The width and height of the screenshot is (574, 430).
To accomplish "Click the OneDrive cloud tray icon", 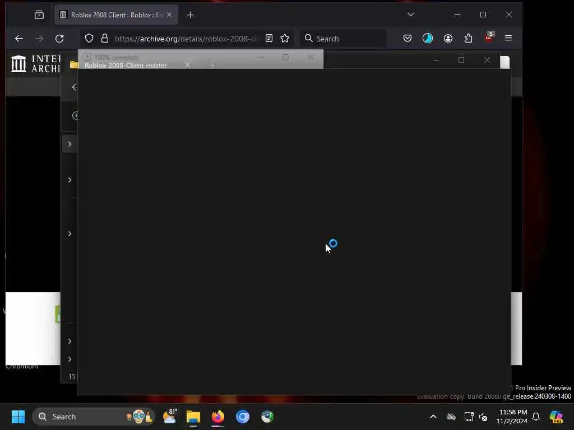I will click(x=451, y=417).
